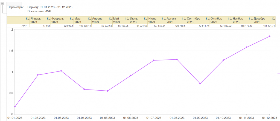Click the chart data point for 01.11.2023

pos(246,47)
